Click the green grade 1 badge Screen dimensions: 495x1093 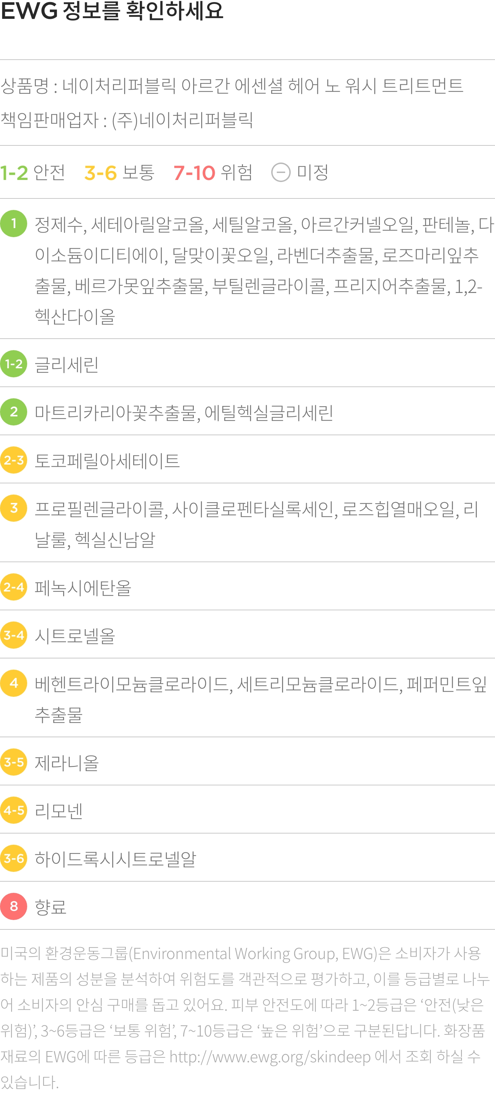(x=14, y=224)
